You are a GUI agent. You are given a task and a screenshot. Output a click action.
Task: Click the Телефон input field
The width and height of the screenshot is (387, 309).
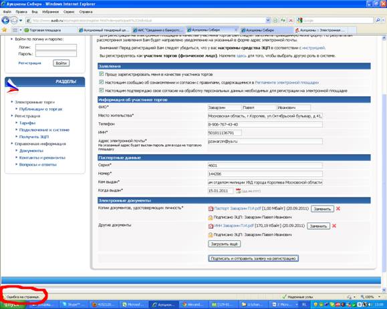(x=265, y=124)
